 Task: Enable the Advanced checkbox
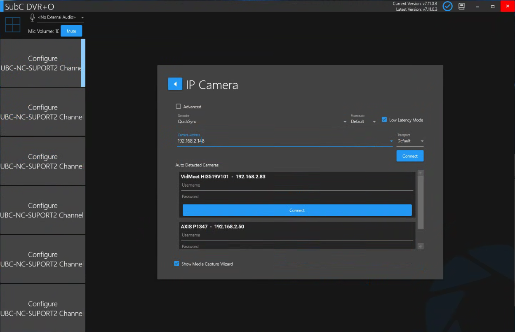(179, 106)
